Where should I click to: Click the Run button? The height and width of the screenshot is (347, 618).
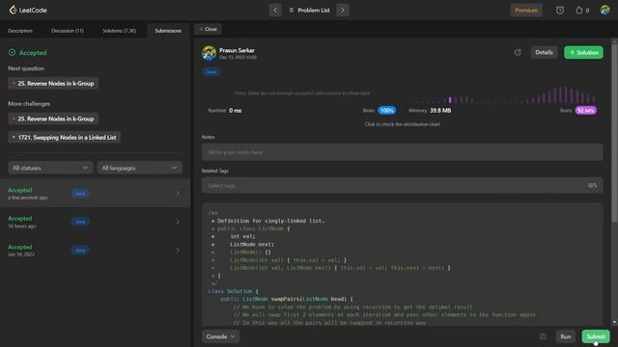coord(566,336)
